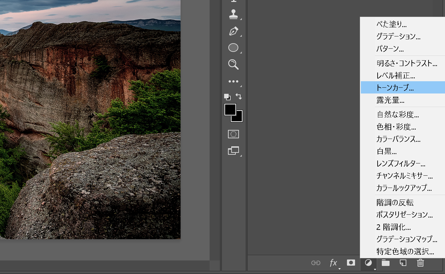Click the add layer mask icon
This screenshot has width=445, height=274.
click(x=351, y=263)
